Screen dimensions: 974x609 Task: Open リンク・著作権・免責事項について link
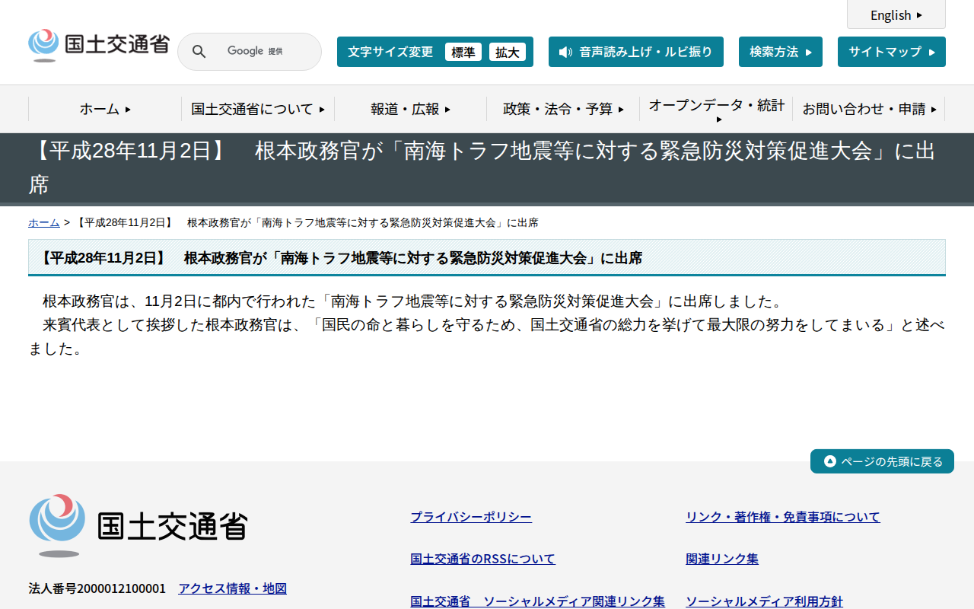point(783,517)
